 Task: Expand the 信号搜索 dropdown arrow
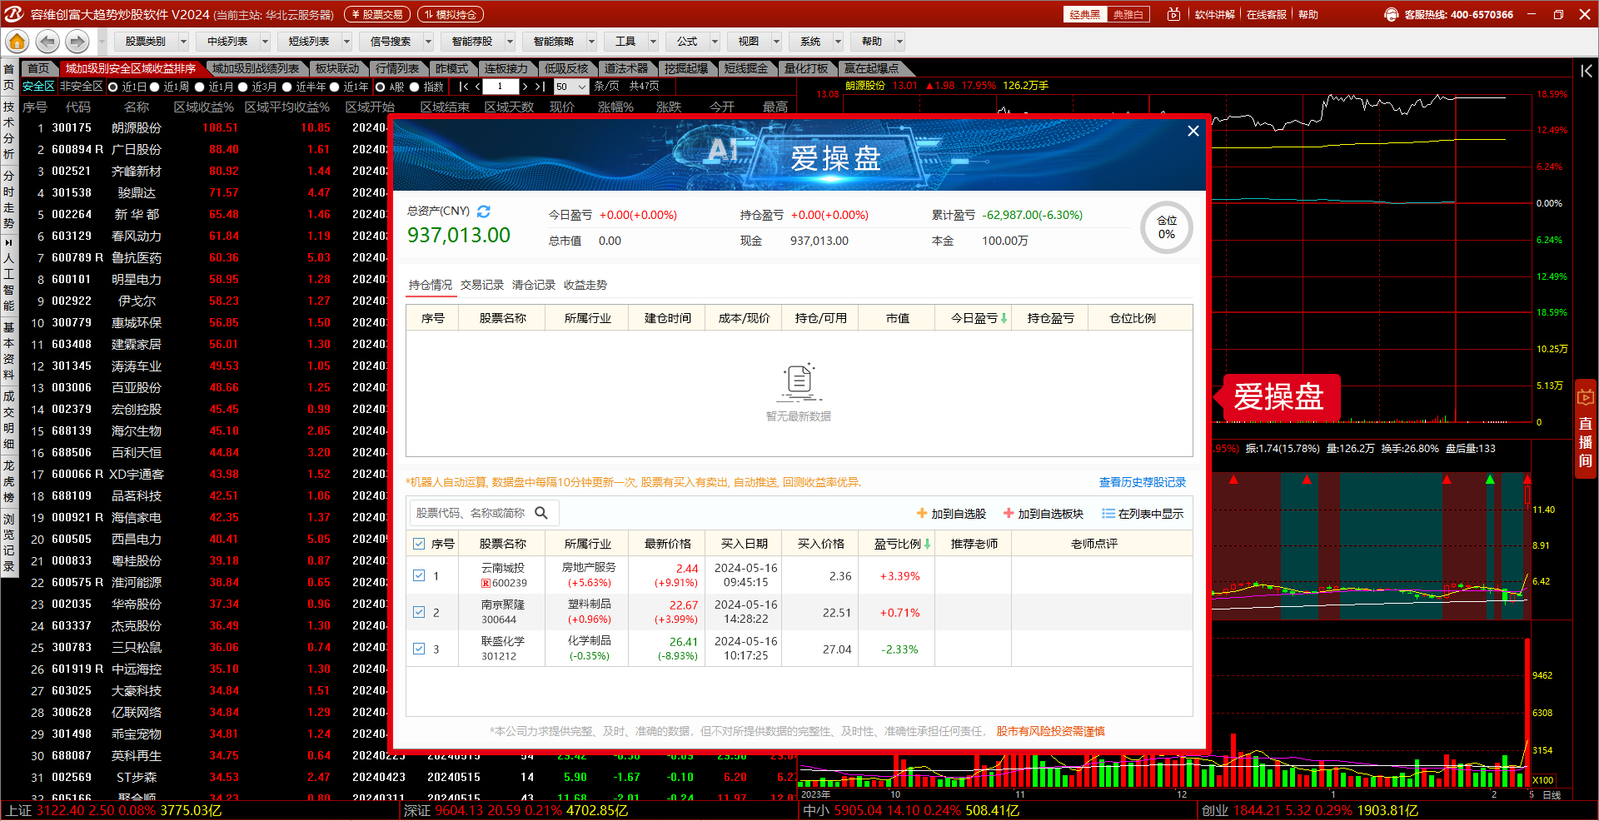pyautogui.click(x=428, y=42)
